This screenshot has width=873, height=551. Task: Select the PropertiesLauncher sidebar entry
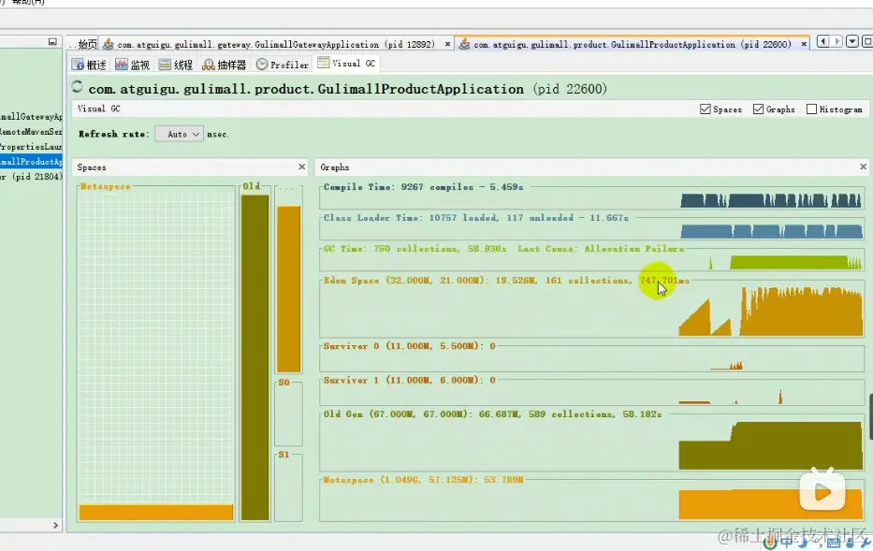(x=31, y=146)
